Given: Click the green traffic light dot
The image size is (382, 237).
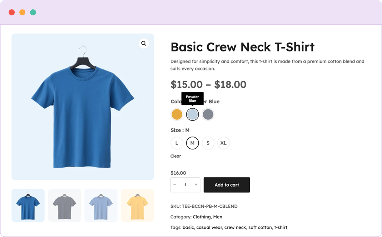Looking at the screenshot, I should 34,12.
